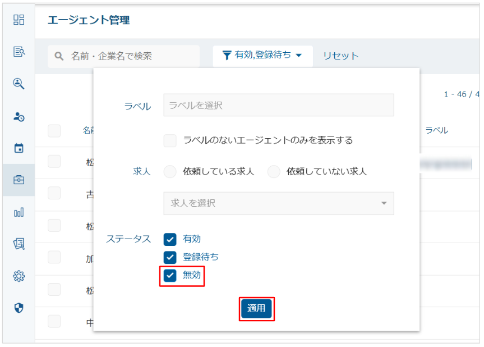Open the dashboard grid icon in sidebar

(x=19, y=20)
